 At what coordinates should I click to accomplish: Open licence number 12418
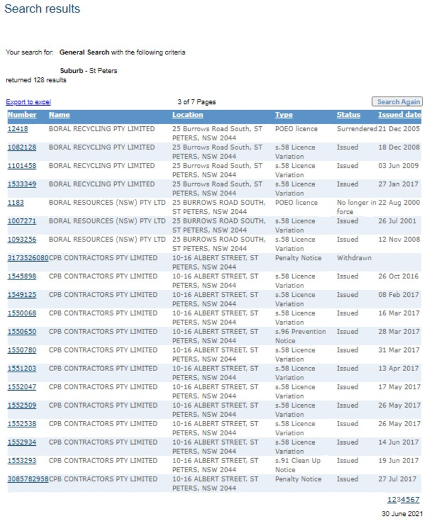click(18, 129)
